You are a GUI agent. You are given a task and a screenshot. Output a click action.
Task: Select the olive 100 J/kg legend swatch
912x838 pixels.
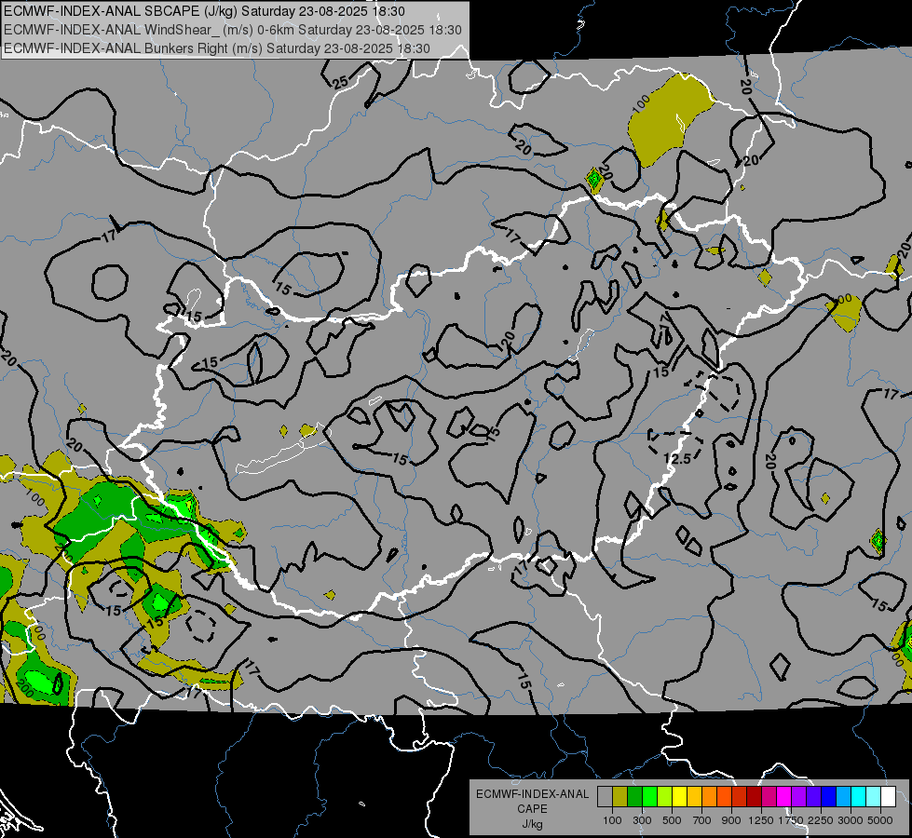tap(620, 796)
